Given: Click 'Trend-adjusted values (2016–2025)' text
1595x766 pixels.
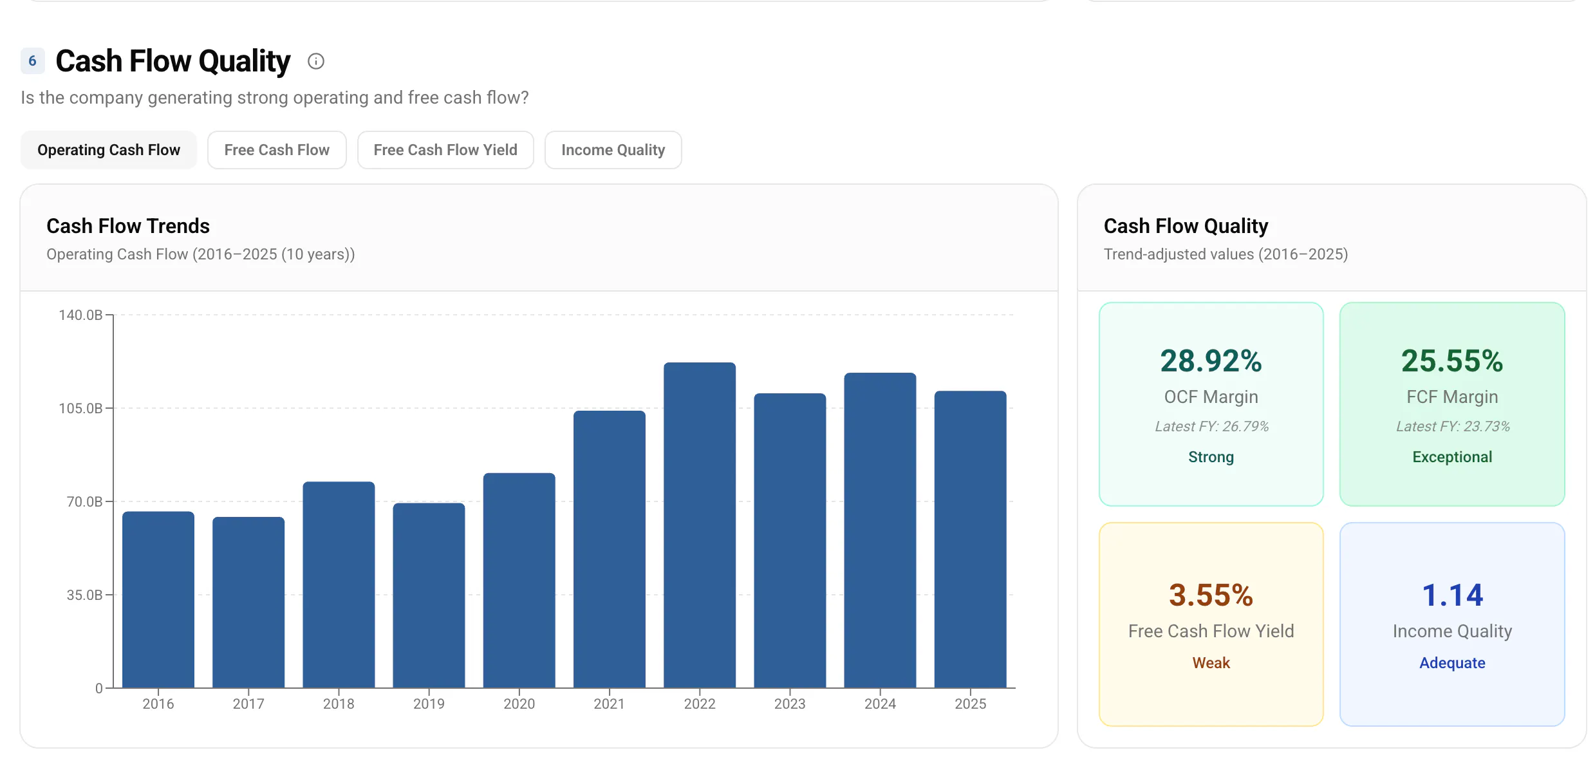Looking at the screenshot, I should (x=1226, y=254).
